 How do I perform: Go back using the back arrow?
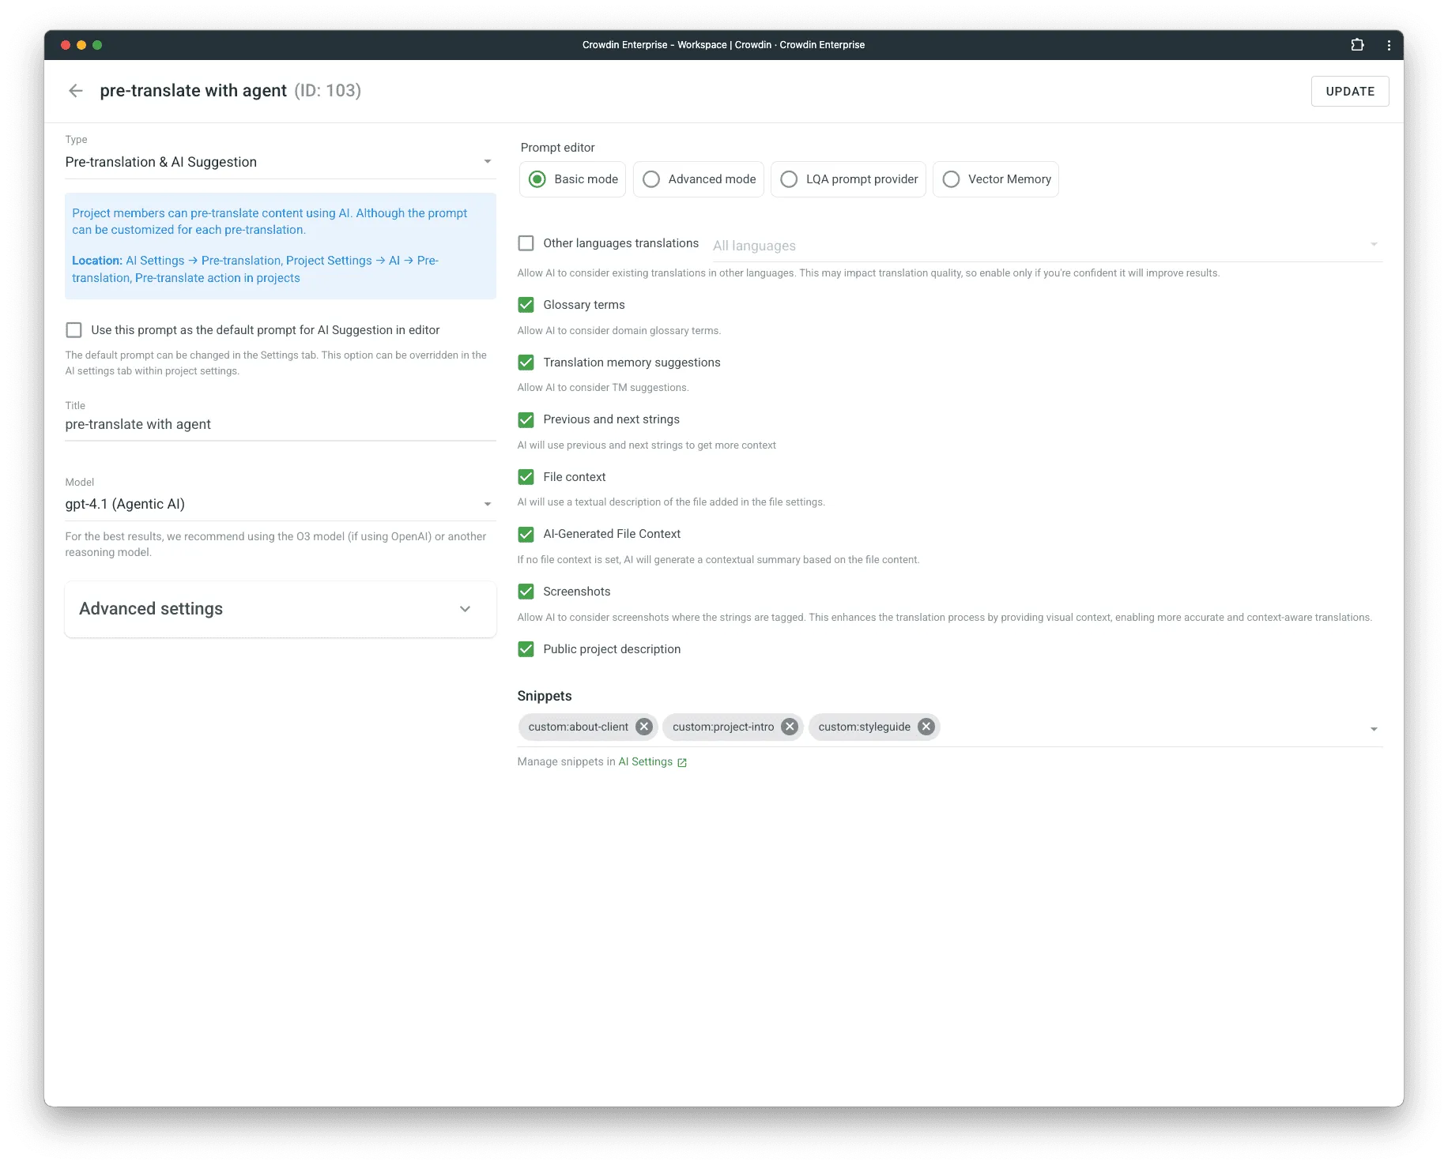coord(75,90)
